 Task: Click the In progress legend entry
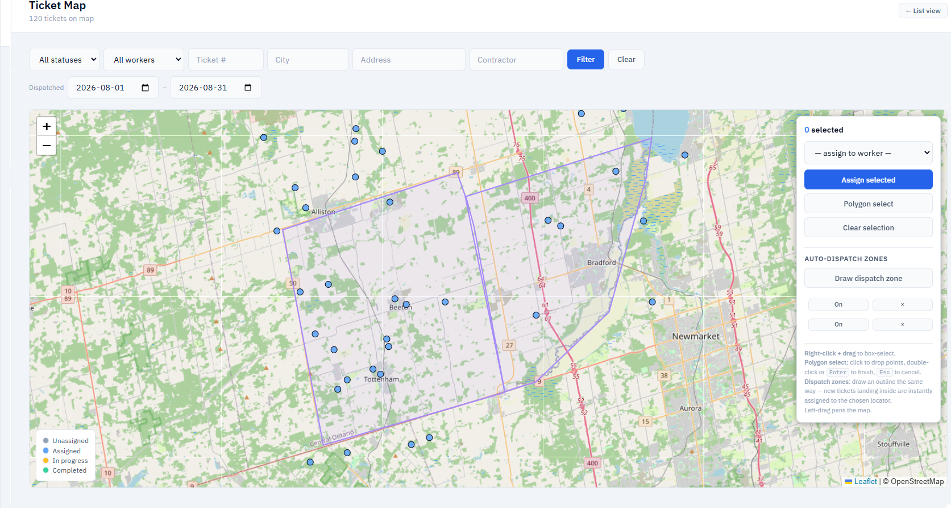[65, 461]
